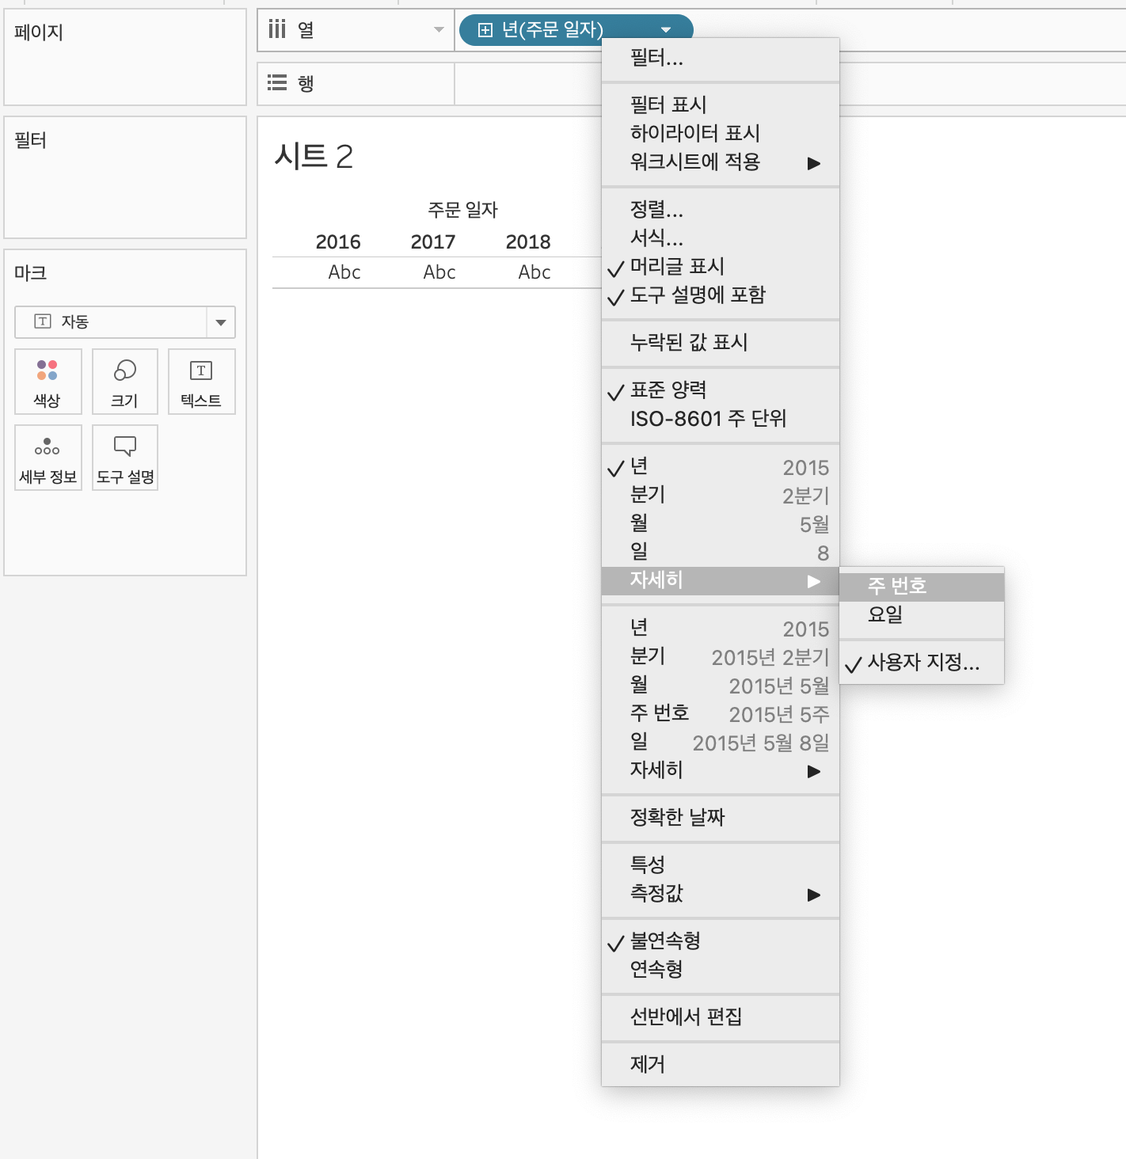Toggle 도구 설명에 포함 option

point(721,295)
